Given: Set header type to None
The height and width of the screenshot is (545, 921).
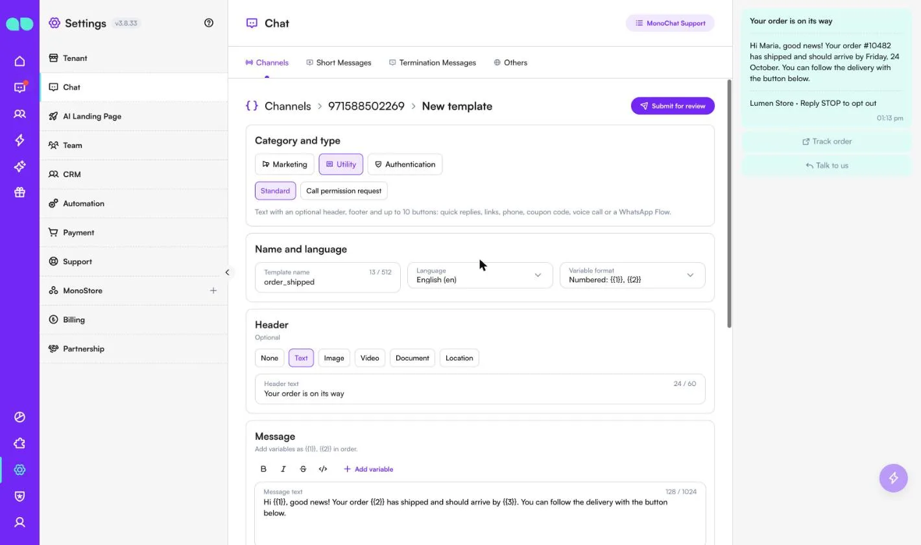Looking at the screenshot, I should point(269,358).
